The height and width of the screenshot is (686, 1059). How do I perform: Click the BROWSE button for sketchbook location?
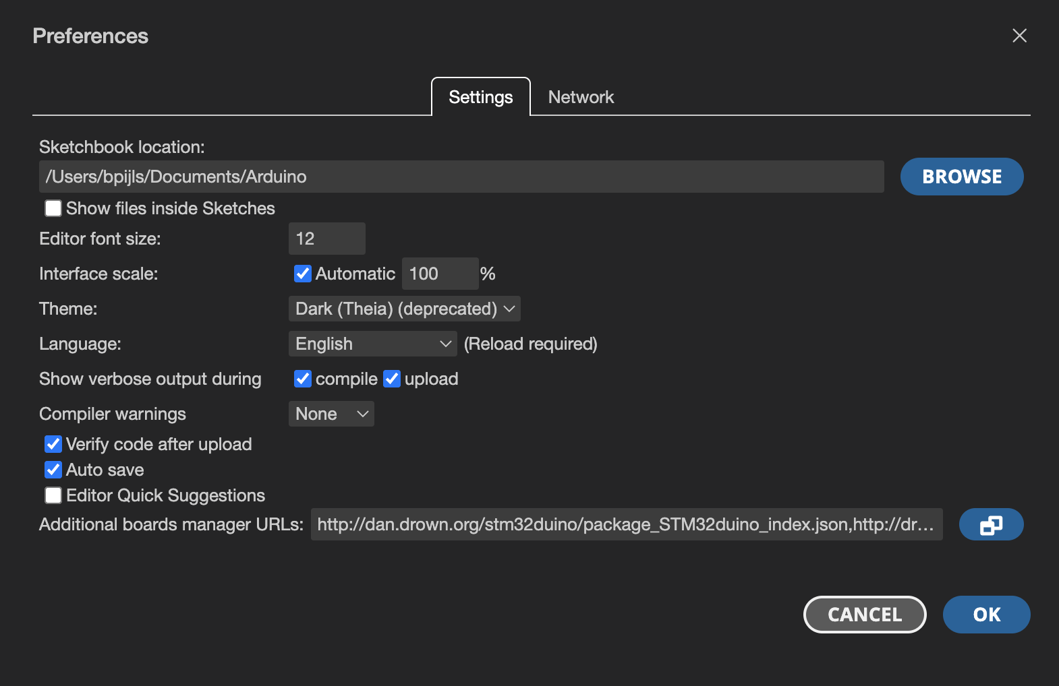pos(961,177)
